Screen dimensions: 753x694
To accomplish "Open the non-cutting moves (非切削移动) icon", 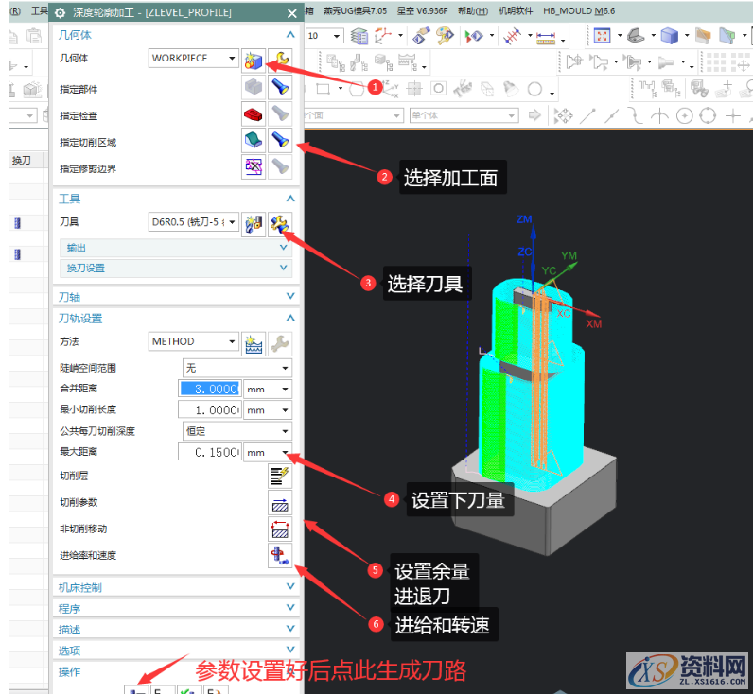I will pyautogui.click(x=280, y=529).
